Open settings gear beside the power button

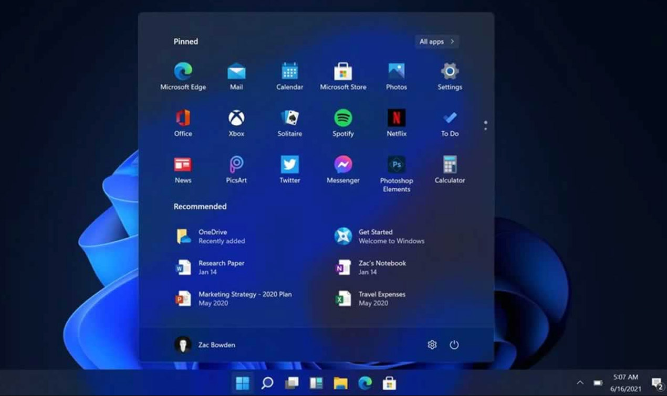click(432, 345)
